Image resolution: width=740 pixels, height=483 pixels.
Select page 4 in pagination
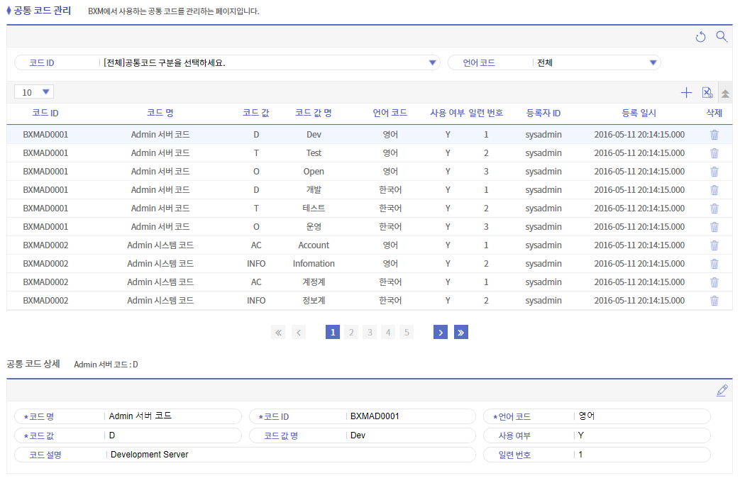(388, 333)
